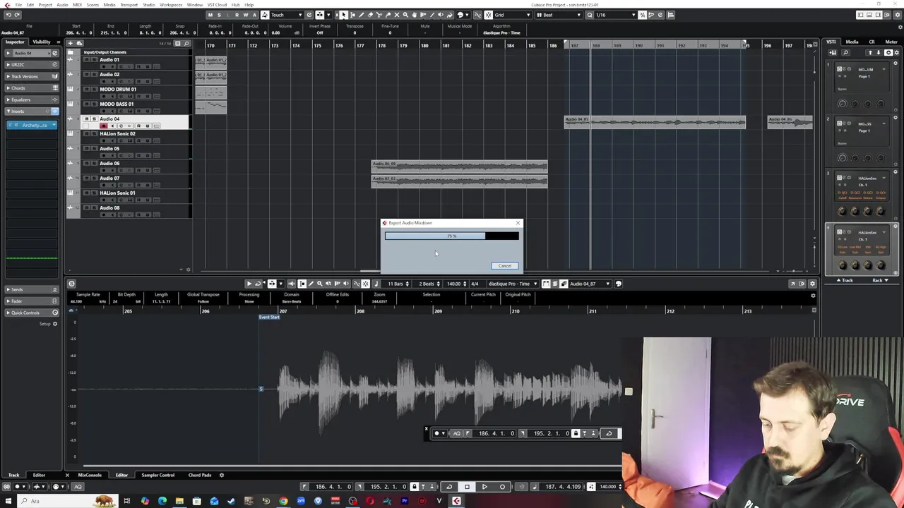Screen dimensions: 904x508
Task: Toggle global Solo (S) state button
Action: 219,15
